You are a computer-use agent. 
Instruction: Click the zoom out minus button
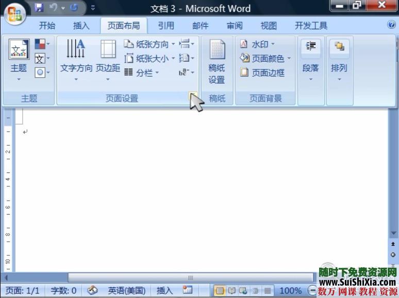[x=312, y=290]
